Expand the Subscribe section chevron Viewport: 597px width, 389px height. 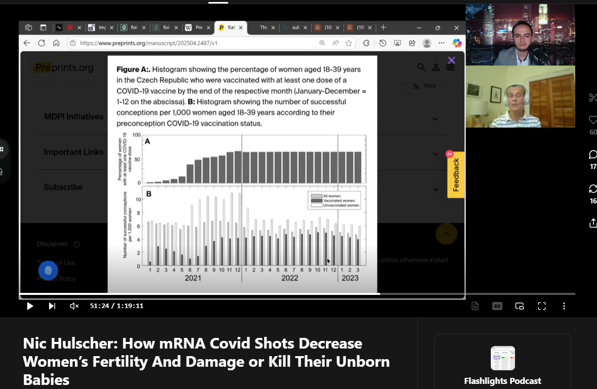[435, 189]
